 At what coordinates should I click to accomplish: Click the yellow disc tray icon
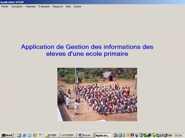pos(153,135)
